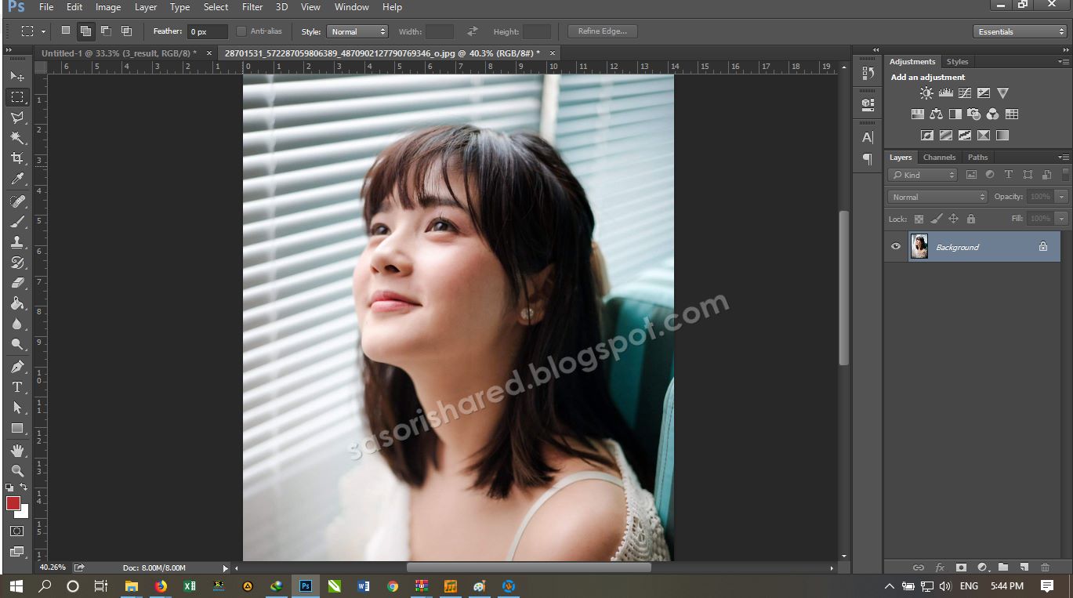The height and width of the screenshot is (598, 1073).
Task: Open the Layers panel flyout menu
Action: coord(1064,158)
